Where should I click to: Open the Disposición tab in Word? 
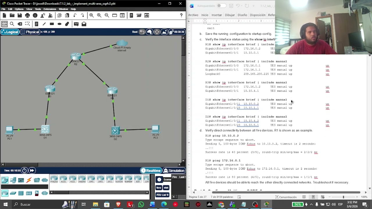[x=257, y=15]
